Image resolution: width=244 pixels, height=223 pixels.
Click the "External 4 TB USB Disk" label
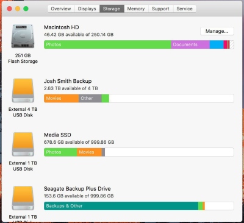[x=23, y=112]
